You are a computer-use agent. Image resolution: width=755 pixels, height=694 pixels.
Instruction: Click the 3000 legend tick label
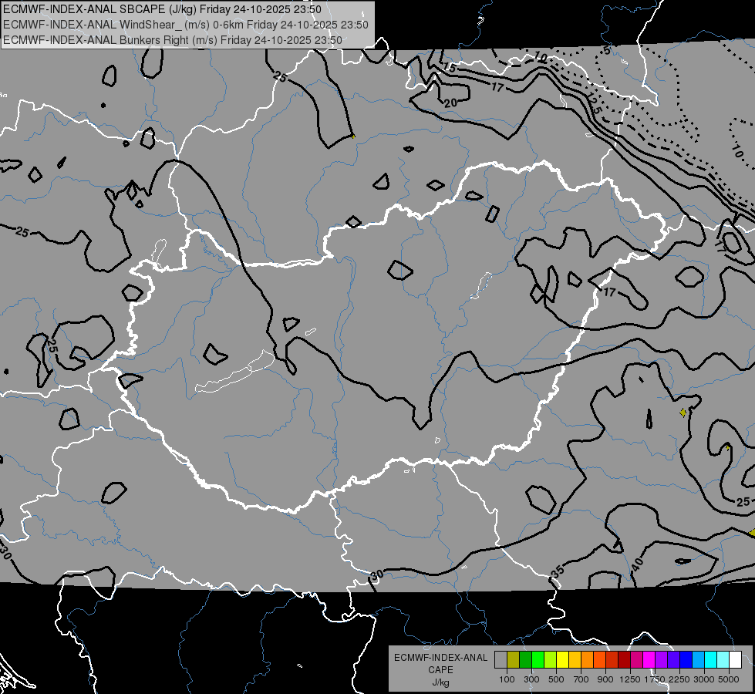click(704, 679)
